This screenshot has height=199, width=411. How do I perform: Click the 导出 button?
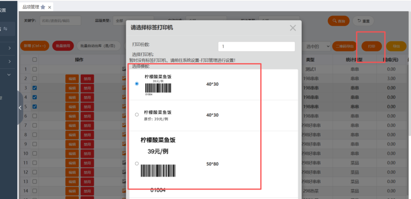coord(396,46)
